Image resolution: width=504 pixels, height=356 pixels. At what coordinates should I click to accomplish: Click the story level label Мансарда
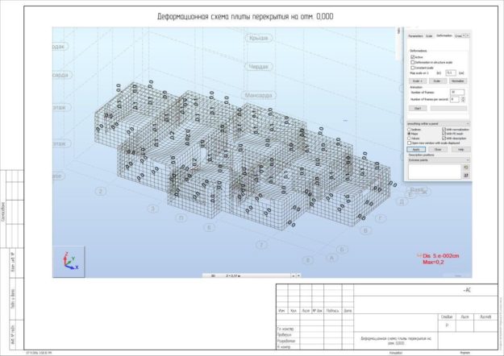click(259, 95)
